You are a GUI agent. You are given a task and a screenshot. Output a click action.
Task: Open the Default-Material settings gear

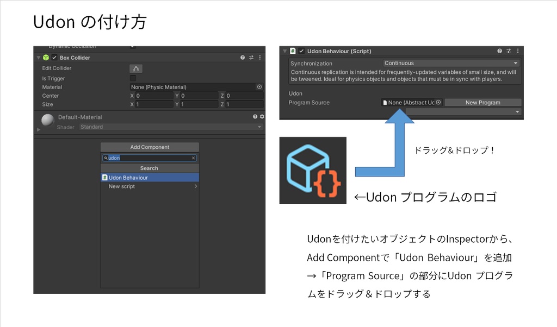tap(262, 117)
